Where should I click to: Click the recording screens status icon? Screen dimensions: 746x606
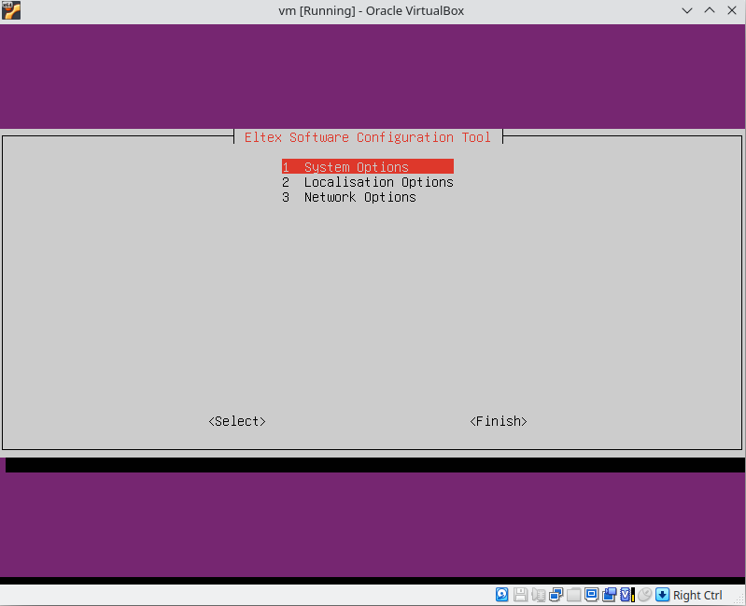[609, 595]
